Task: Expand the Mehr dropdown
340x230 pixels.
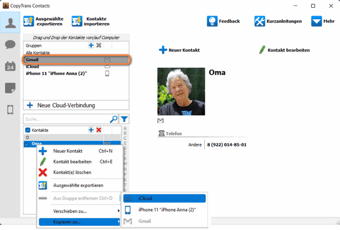Action: [x=323, y=21]
